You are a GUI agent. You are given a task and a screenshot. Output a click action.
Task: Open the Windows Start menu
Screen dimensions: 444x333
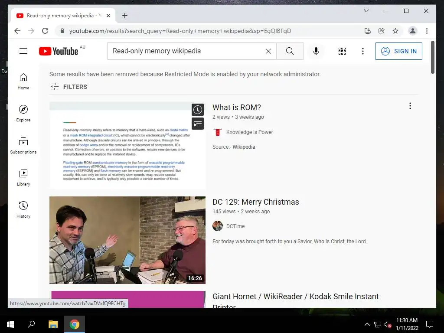(10, 324)
